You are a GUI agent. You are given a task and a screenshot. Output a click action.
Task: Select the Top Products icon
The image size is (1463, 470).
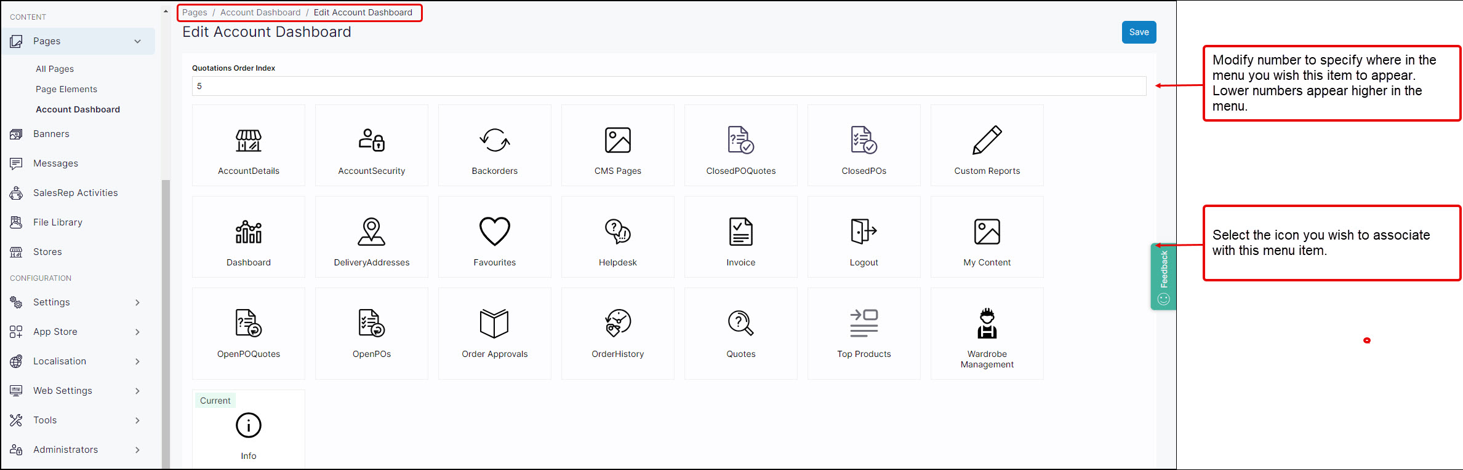tap(864, 323)
